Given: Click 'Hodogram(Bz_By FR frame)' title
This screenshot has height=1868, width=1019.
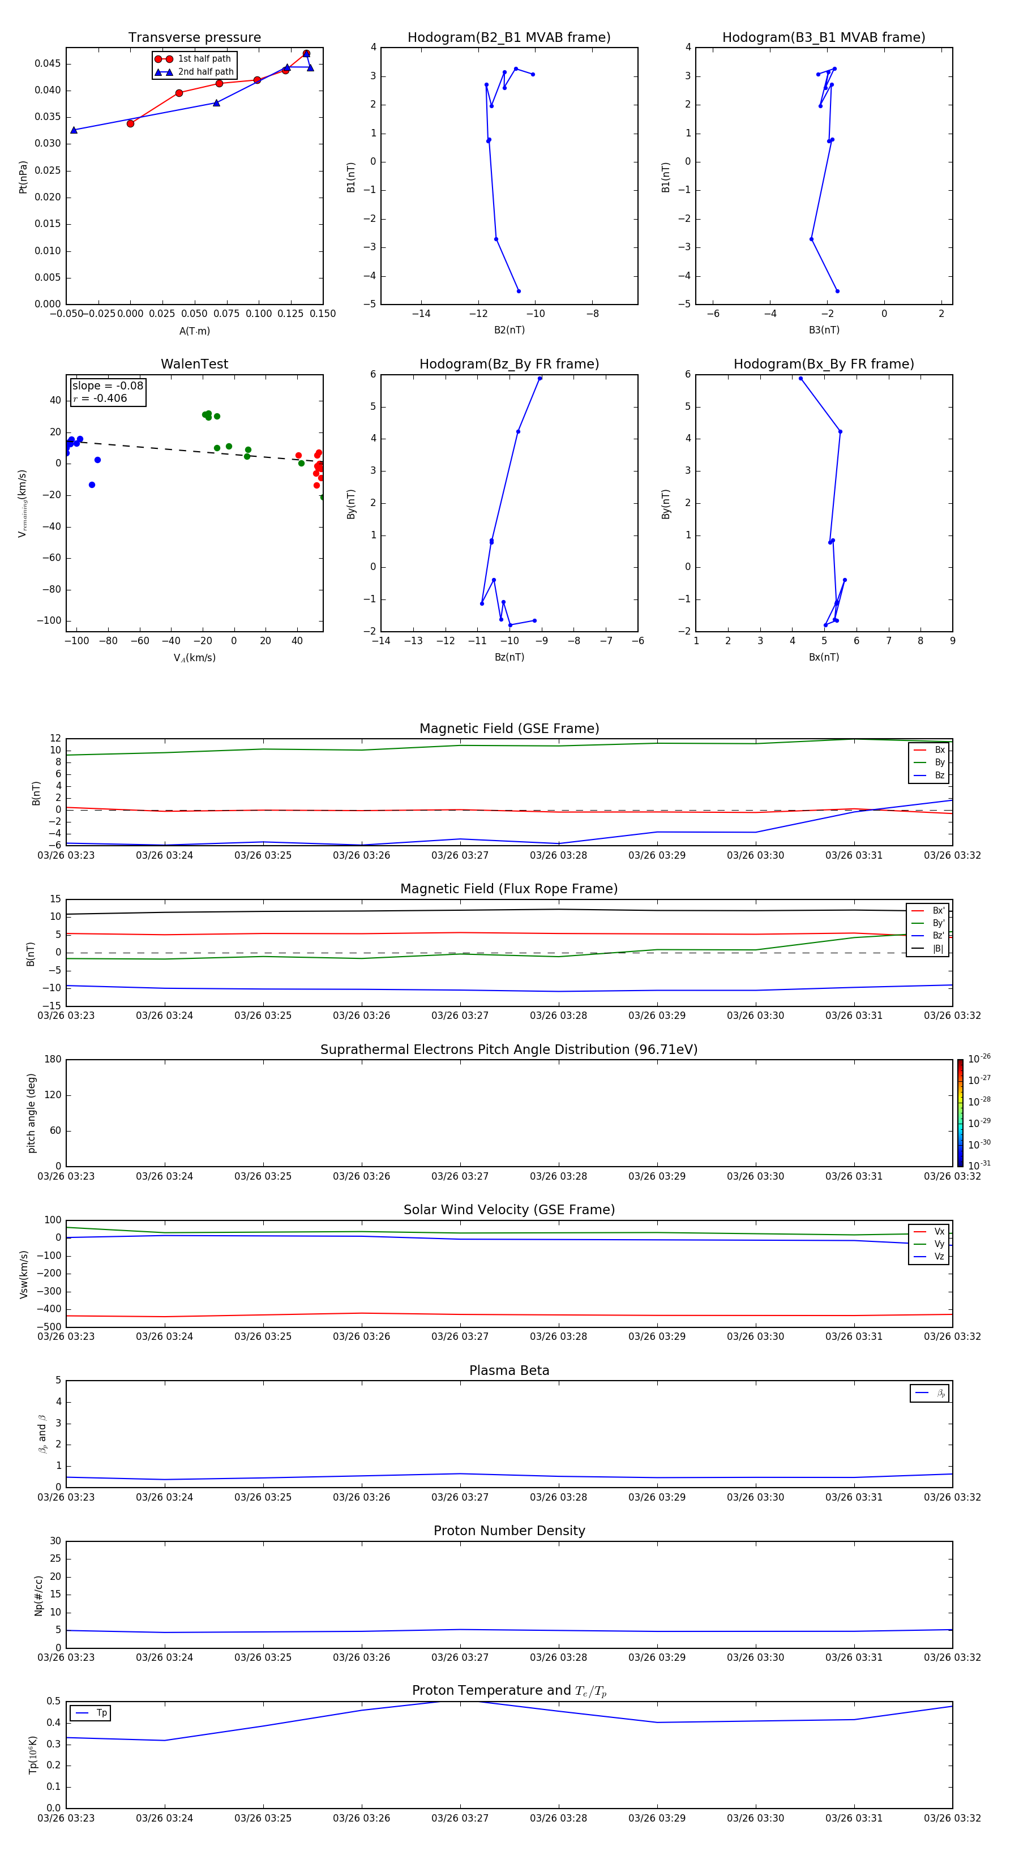Looking at the screenshot, I should pyautogui.click(x=509, y=364).
